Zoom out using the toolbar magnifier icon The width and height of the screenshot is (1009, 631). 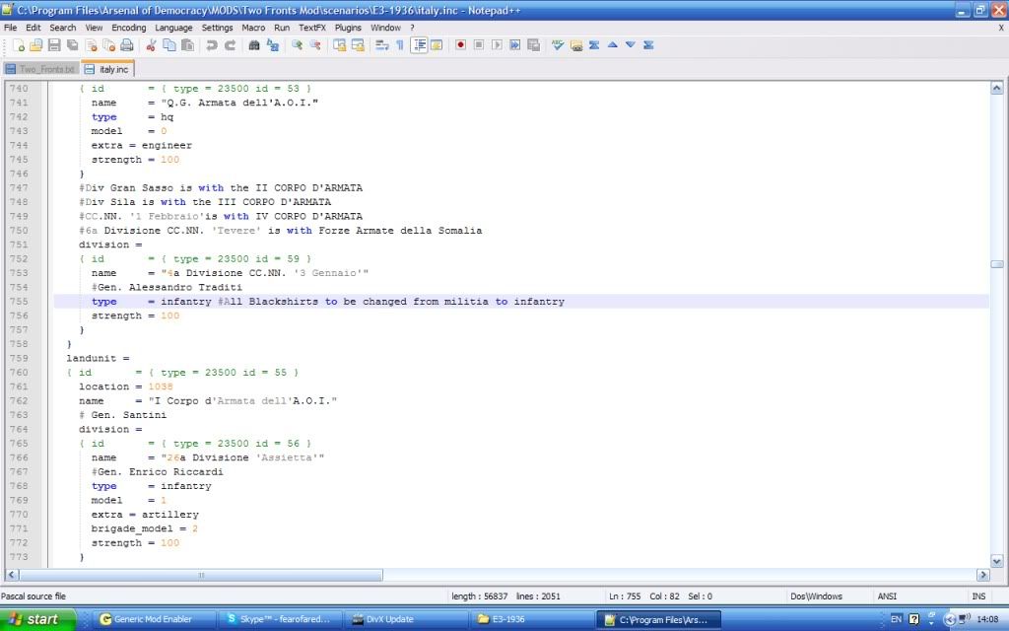click(x=314, y=45)
